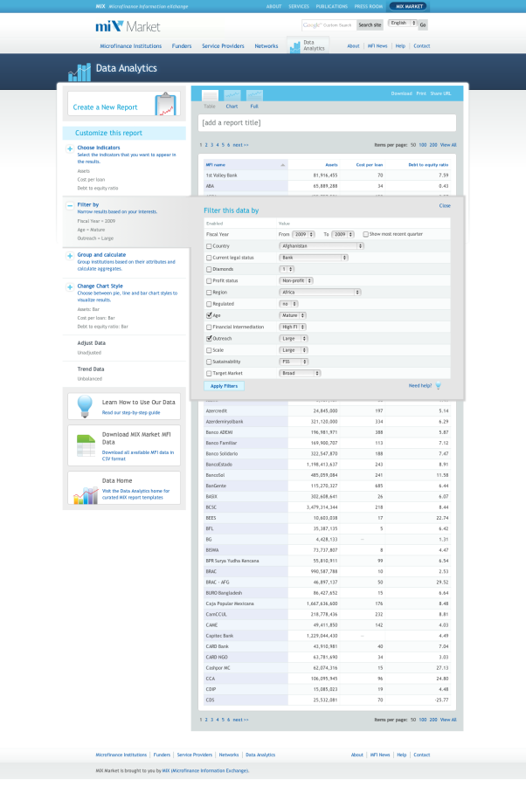
Task: Collapse the Filter by section with the minus icon
Action: (x=70, y=205)
